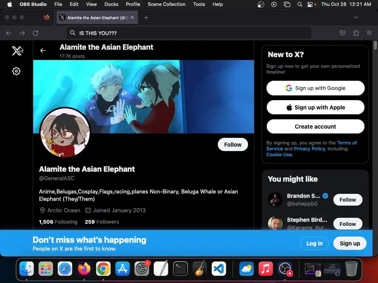This screenshot has width=378, height=283.
Task: Click the page vertical scrollbar
Action: (x=375, y=45)
